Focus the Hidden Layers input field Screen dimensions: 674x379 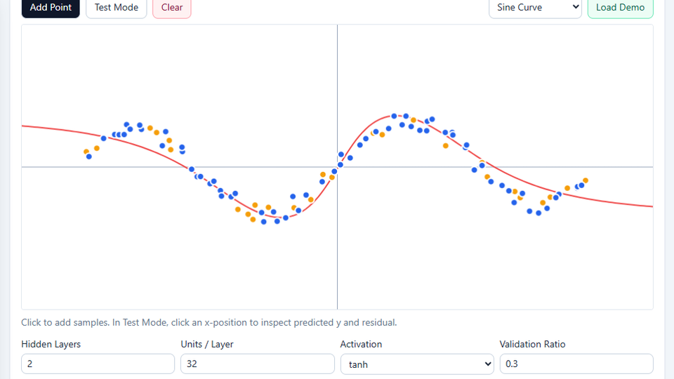[98, 364]
